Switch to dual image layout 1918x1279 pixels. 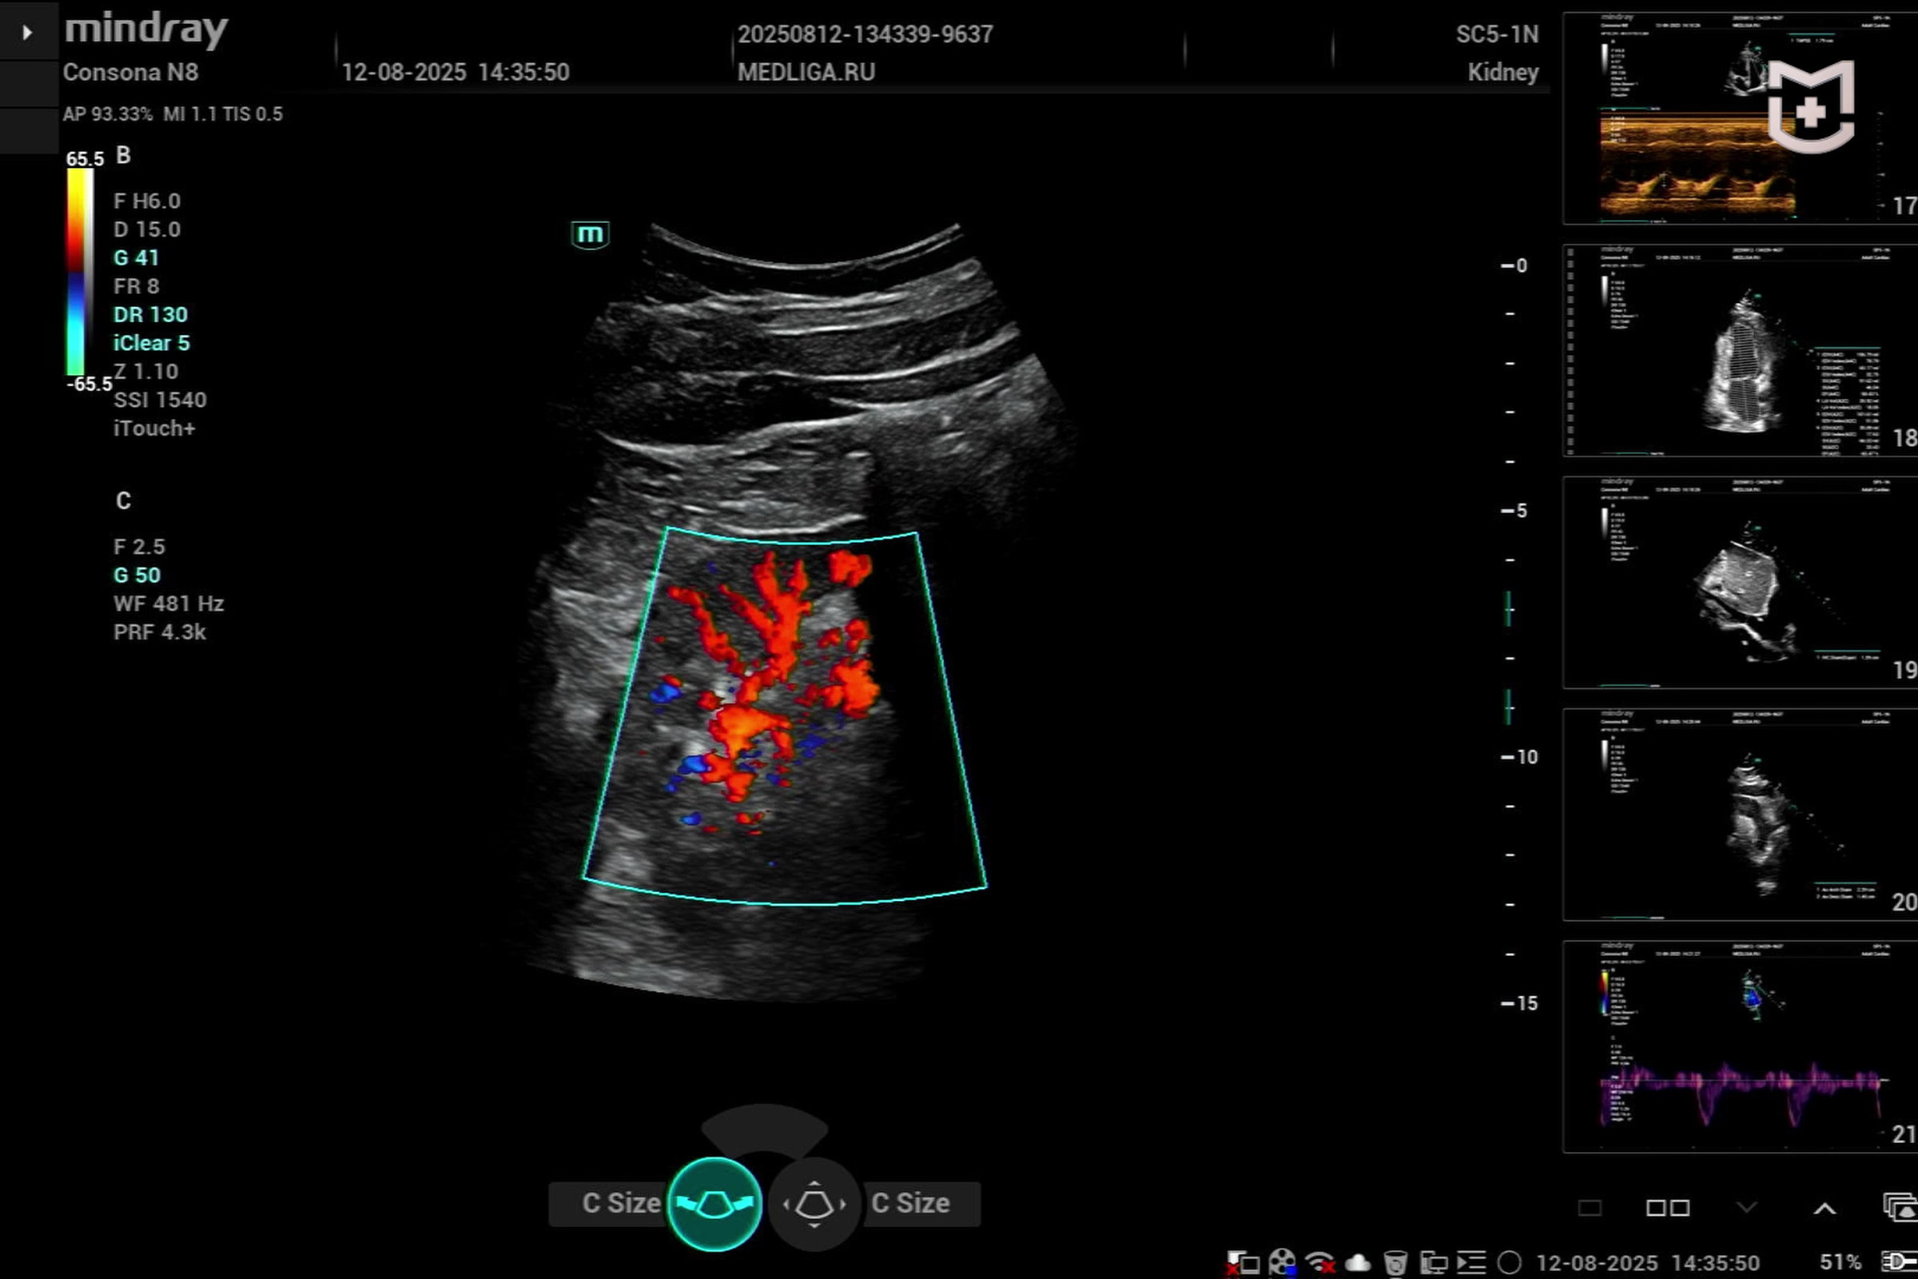1668,1208
